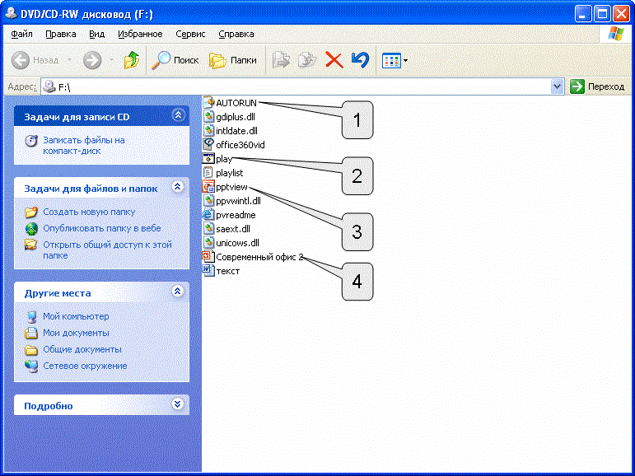
Task: Open the Search (Поиск) tool
Action: click(175, 60)
